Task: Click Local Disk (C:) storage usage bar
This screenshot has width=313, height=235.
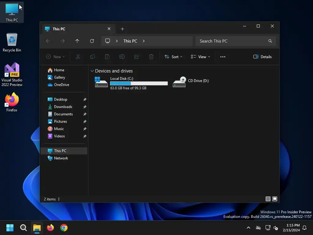Action: [x=139, y=83]
